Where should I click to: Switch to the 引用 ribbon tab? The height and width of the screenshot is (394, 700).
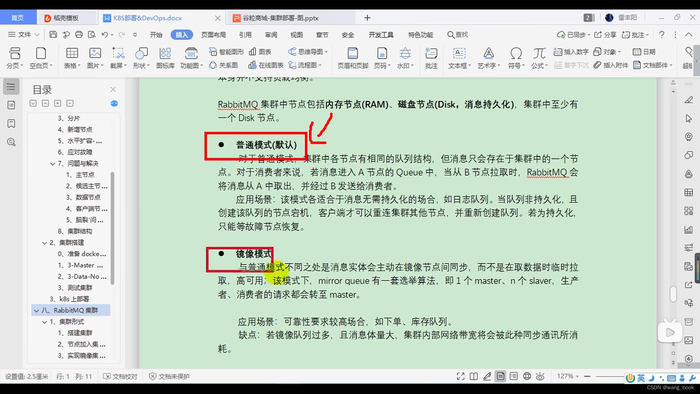pos(245,35)
